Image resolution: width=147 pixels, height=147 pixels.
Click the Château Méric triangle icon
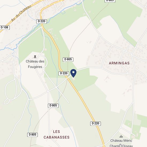coord(121,136)
